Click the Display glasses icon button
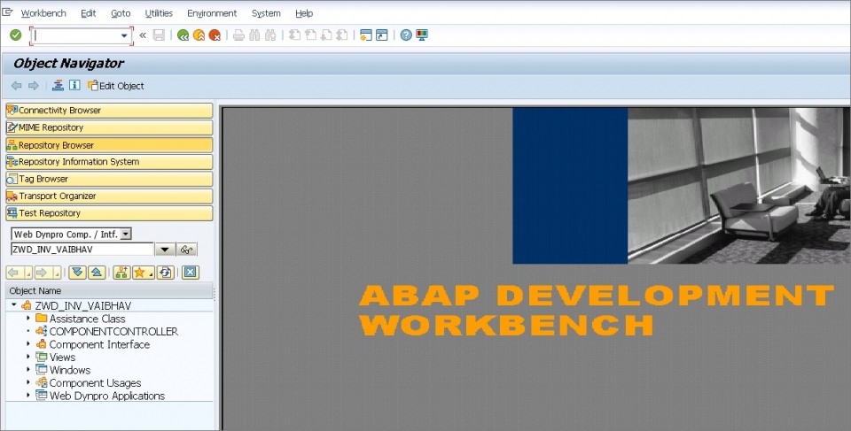Viewport: 851px width, 431px height. (187, 250)
